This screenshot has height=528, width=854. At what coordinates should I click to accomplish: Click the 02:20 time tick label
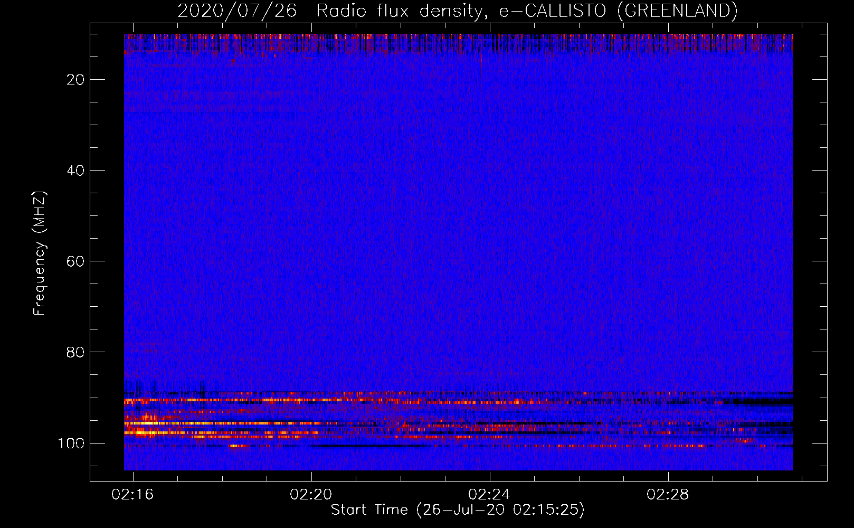(x=311, y=494)
